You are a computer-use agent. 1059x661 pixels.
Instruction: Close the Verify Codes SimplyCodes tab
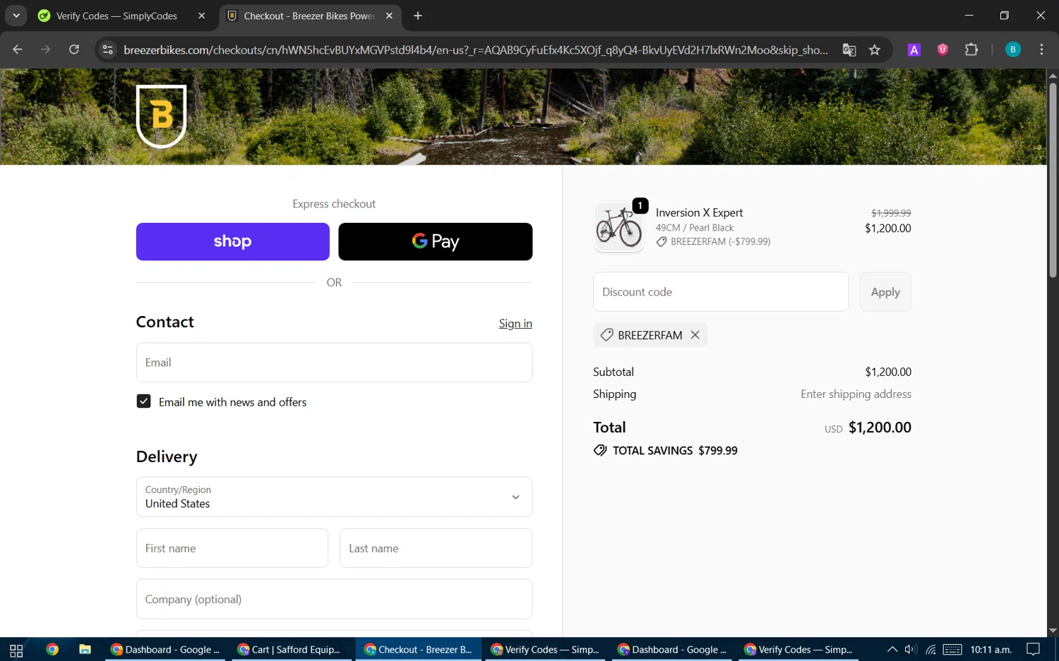[x=202, y=16]
